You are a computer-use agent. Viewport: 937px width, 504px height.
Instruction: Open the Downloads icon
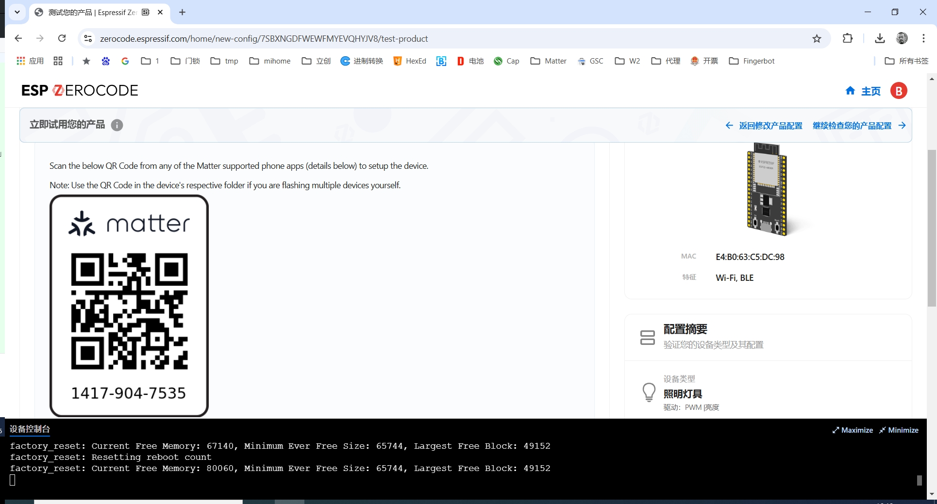[880, 38]
